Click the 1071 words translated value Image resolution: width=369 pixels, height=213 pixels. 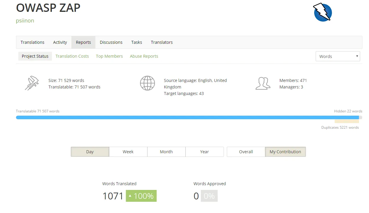tap(113, 196)
